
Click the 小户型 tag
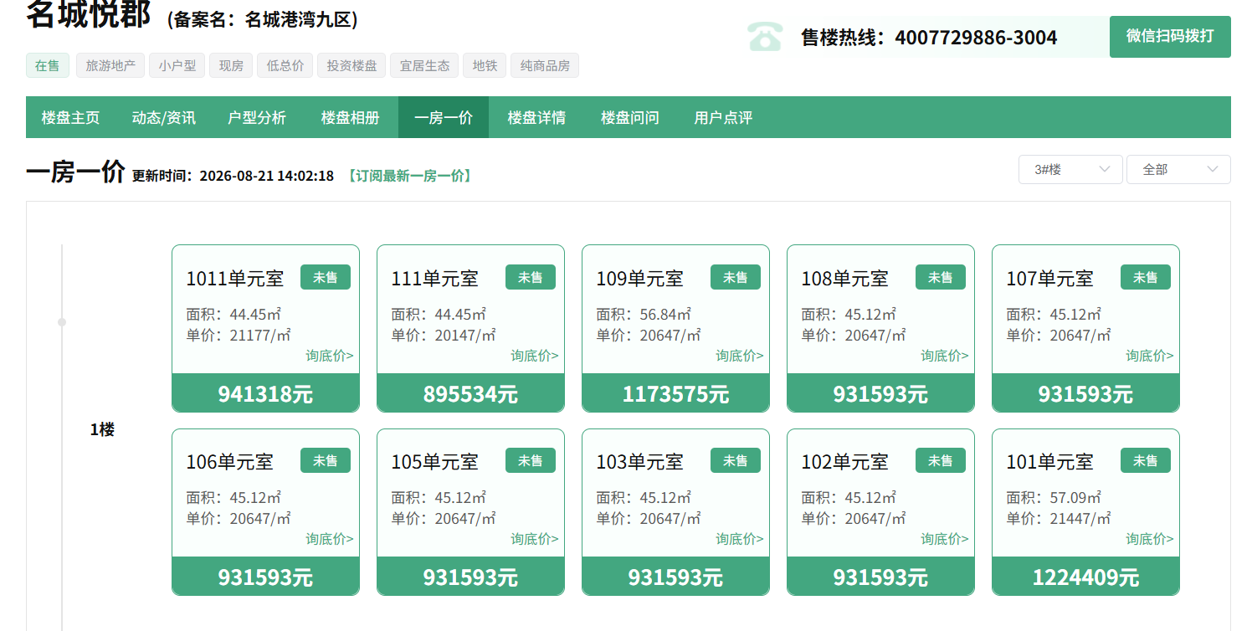[177, 65]
